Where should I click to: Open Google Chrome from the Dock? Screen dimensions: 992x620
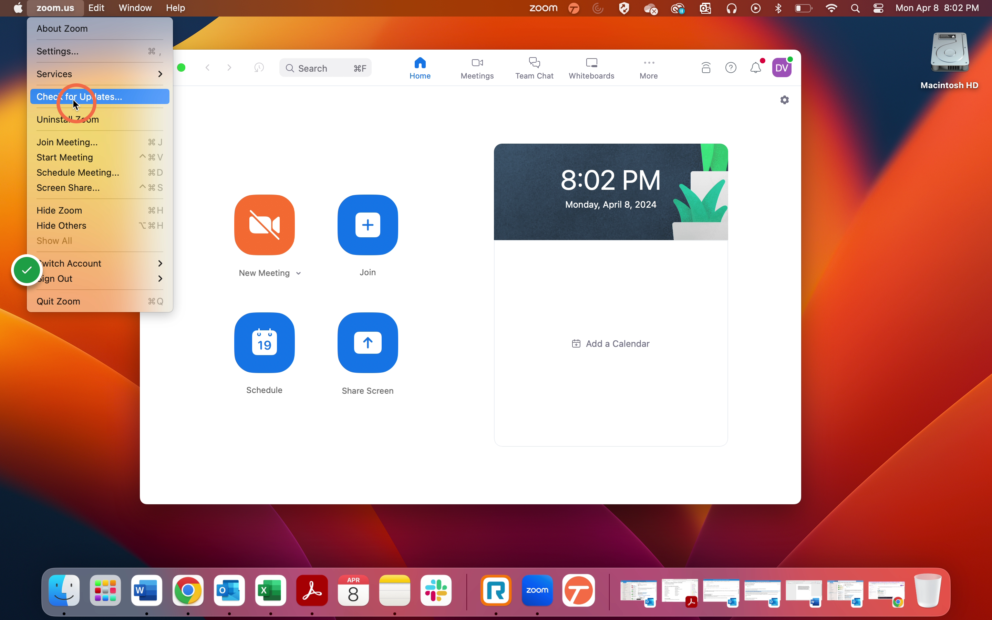[188, 590]
